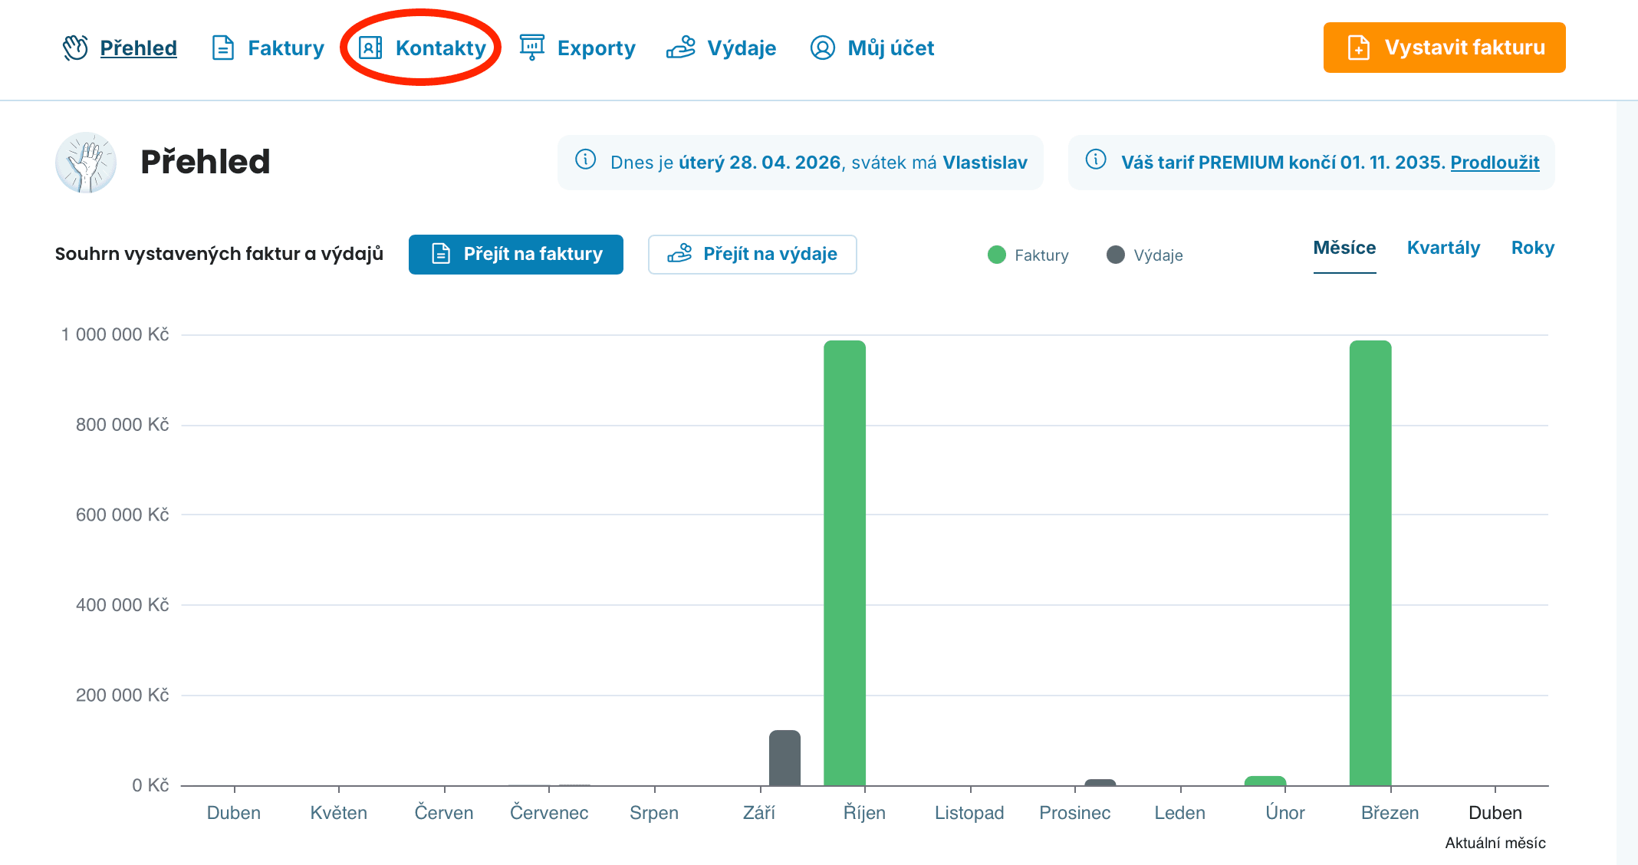Click the 1 000 000 Kč axis value
Screen dimensions: 1638x865
[115, 334]
